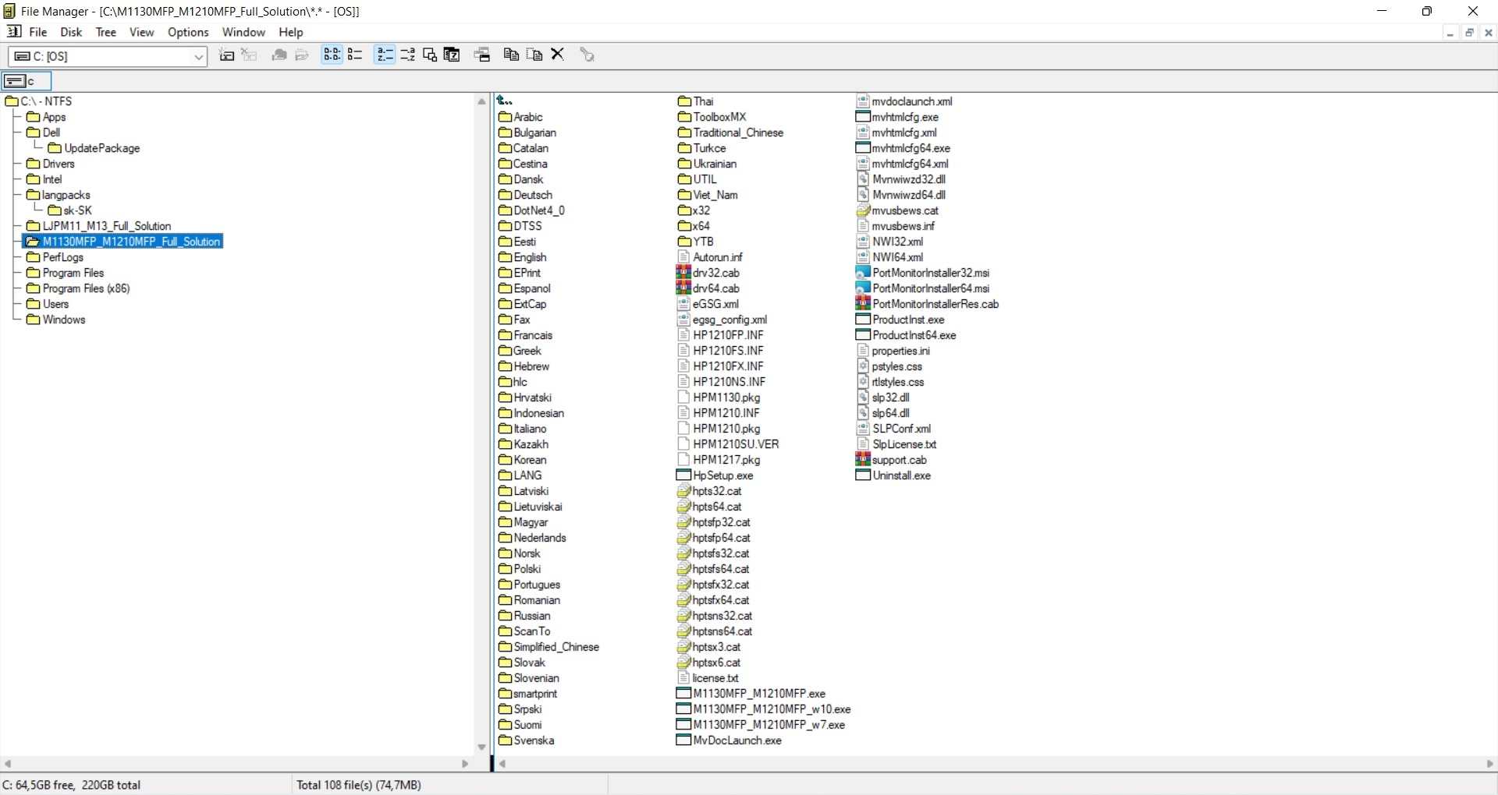
Task: Open the C: [OS] drive dropdown
Action: [198, 57]
